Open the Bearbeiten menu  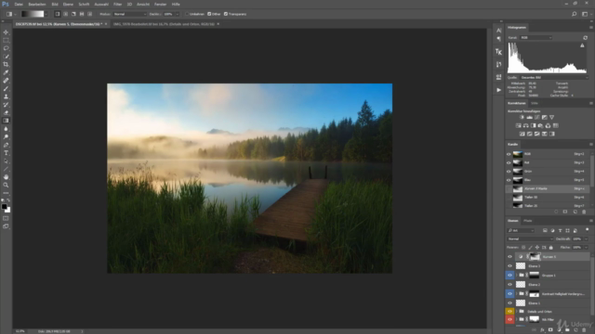pyautogui.click(x=37, y=4)
